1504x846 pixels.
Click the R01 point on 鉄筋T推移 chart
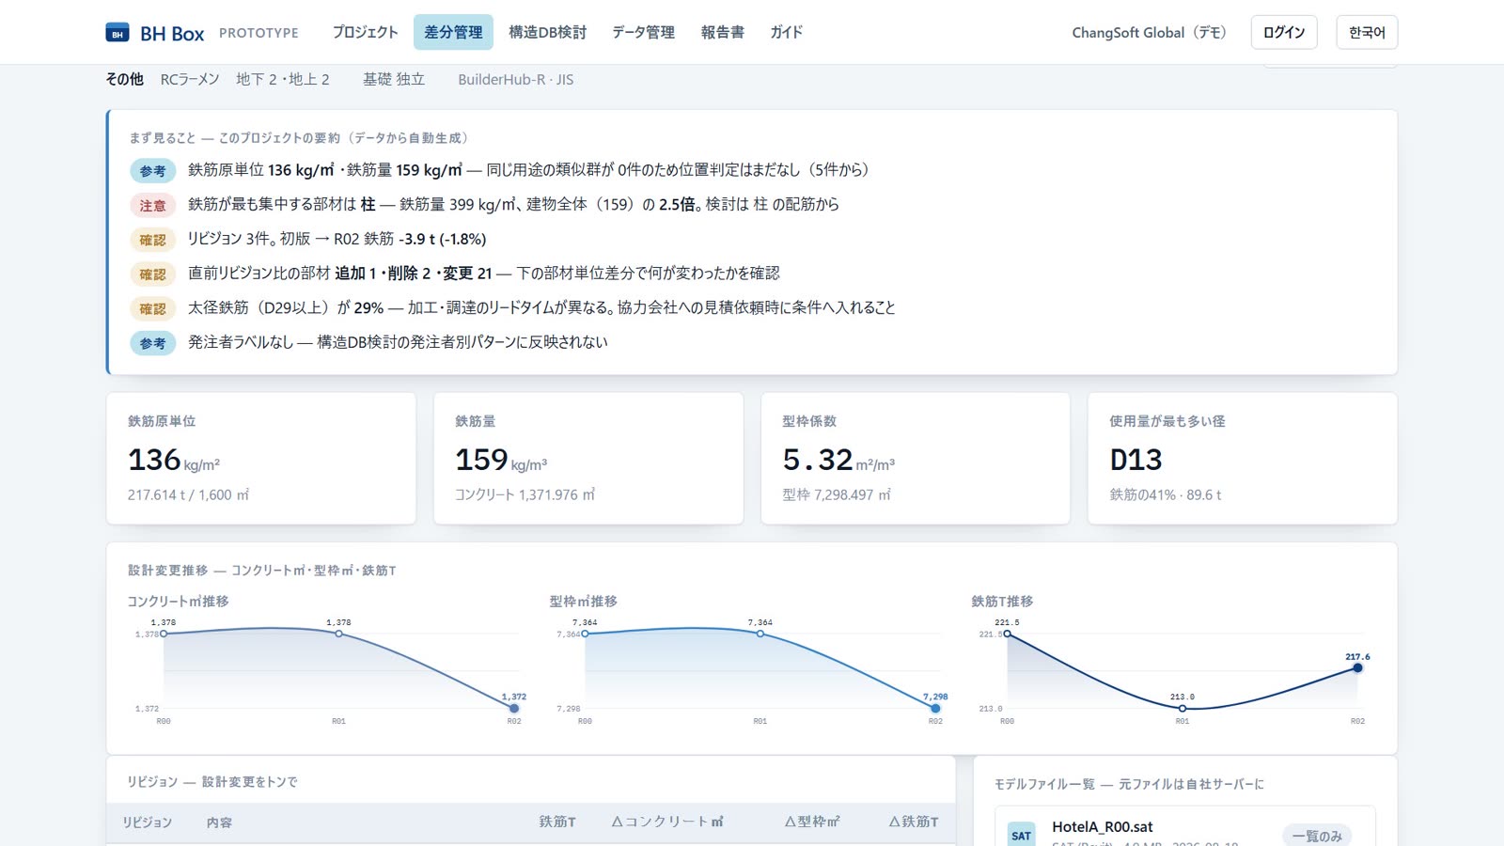1183,709
